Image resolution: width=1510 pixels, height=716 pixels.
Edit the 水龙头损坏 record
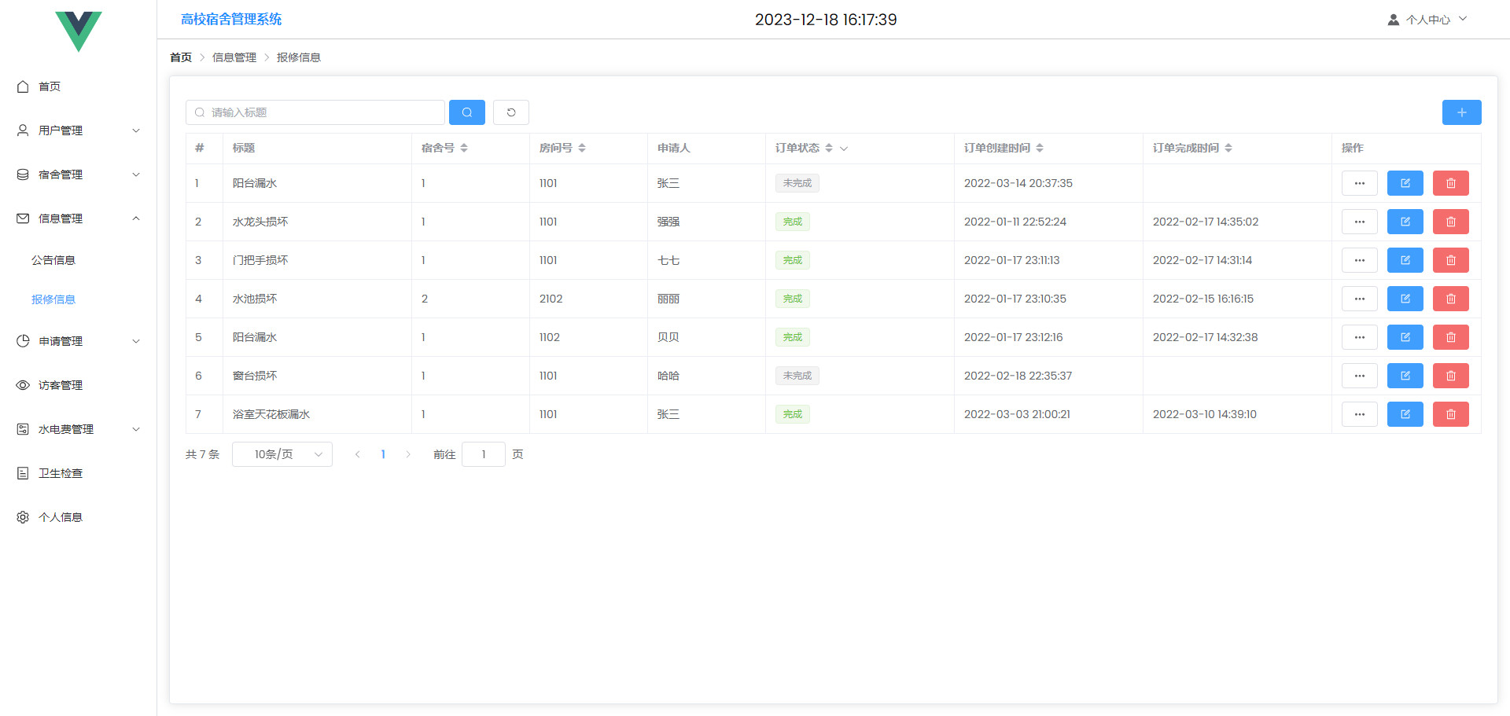tap(1405, 222)
